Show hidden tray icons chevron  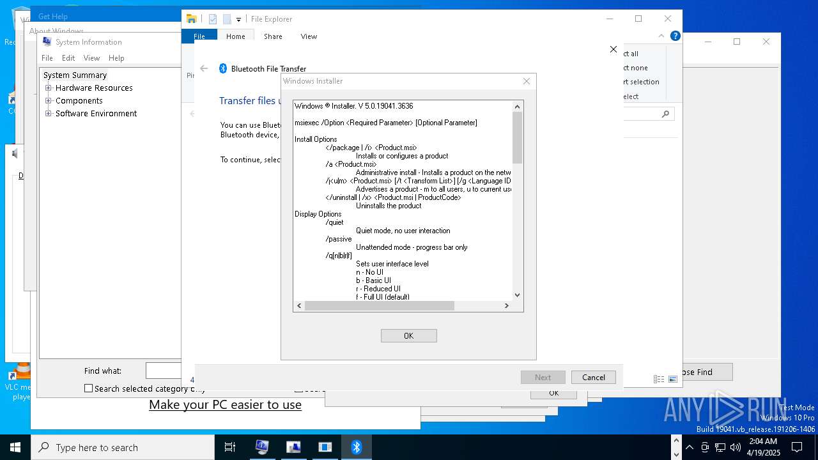pyautogui.click(x=689, y=447)
